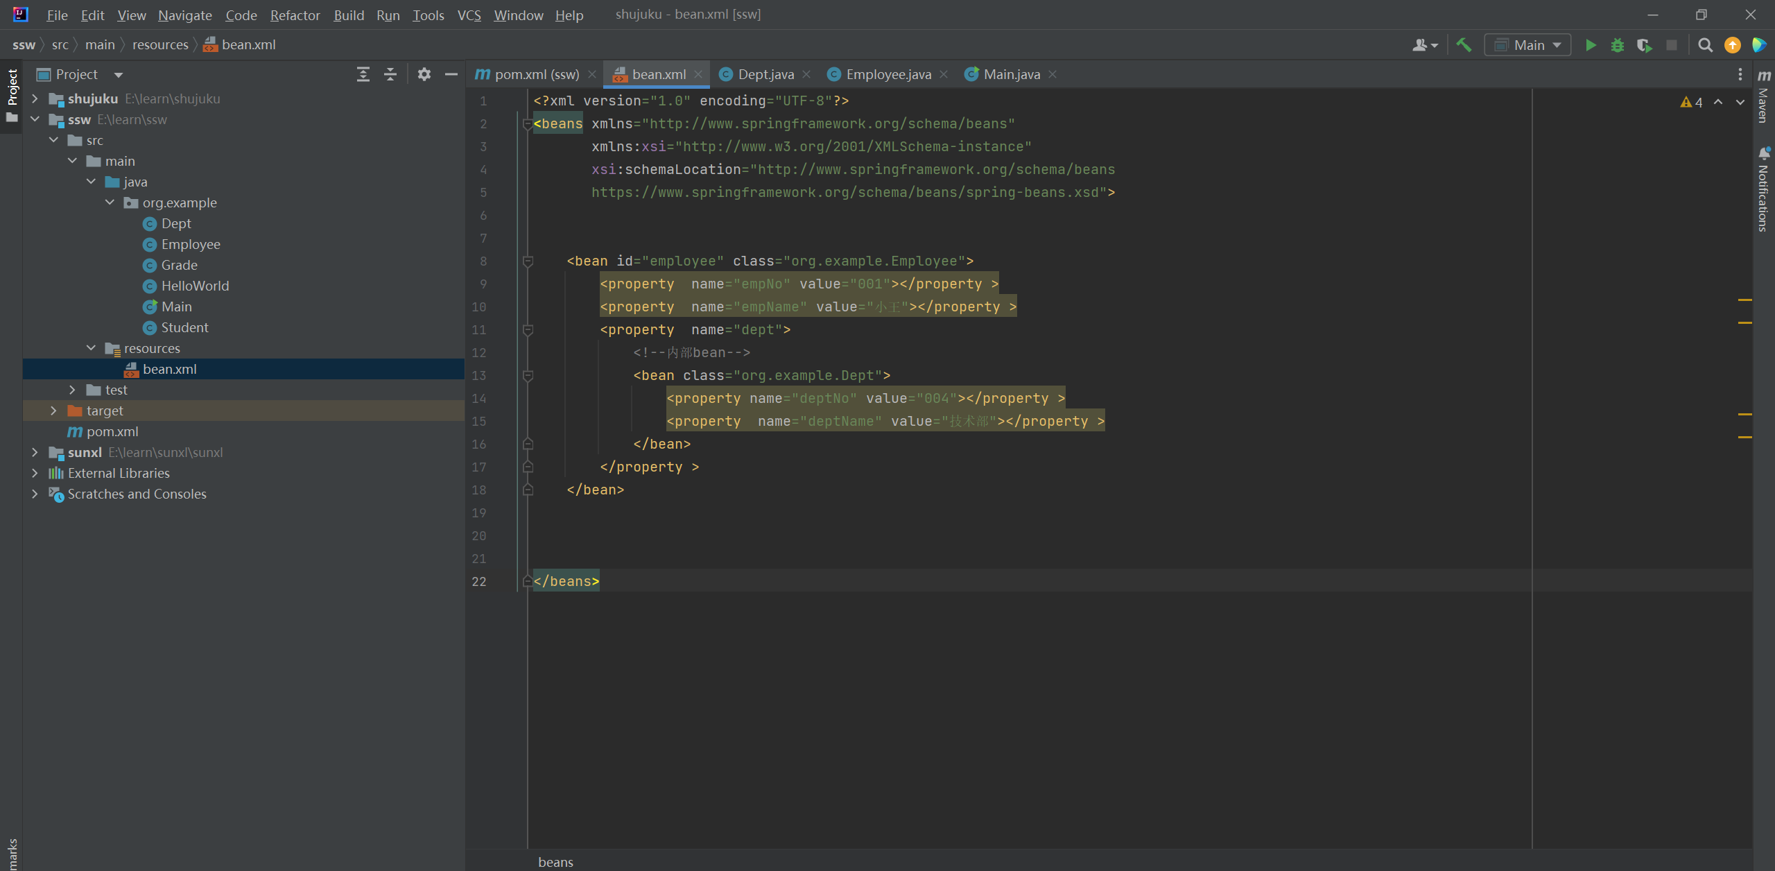Screen dimensions: 1775x871
Task: Click the Build hammer icon
Action: coord(1464,45)
